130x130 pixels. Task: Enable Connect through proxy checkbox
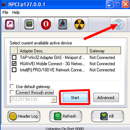[12, 92]
